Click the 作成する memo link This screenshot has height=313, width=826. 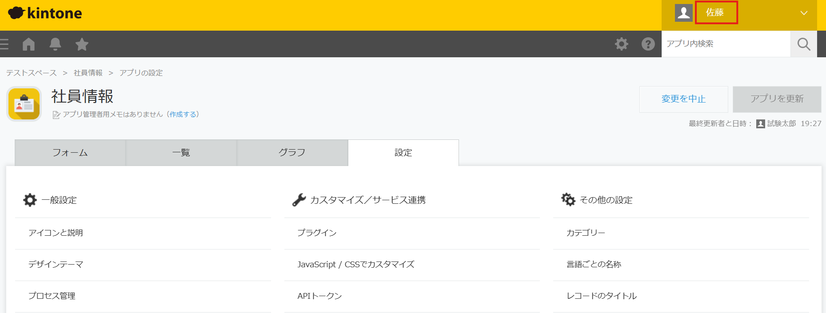(x=183, y=115)
